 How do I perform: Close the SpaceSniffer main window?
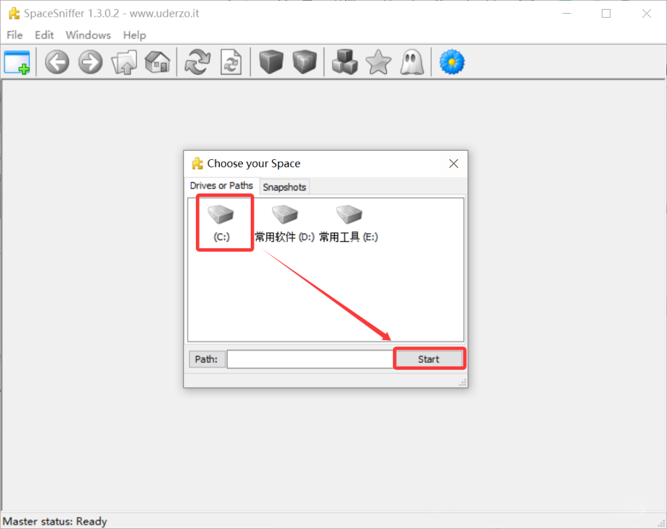point(647,14)
